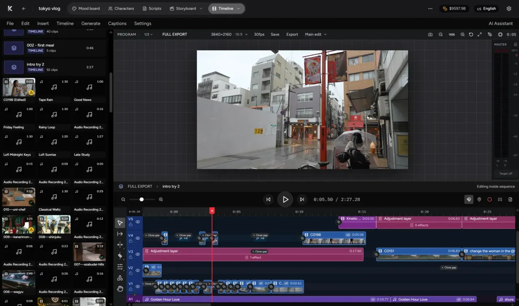Lock the V5 track
The image size is (519, 306).
pos(131,224)
